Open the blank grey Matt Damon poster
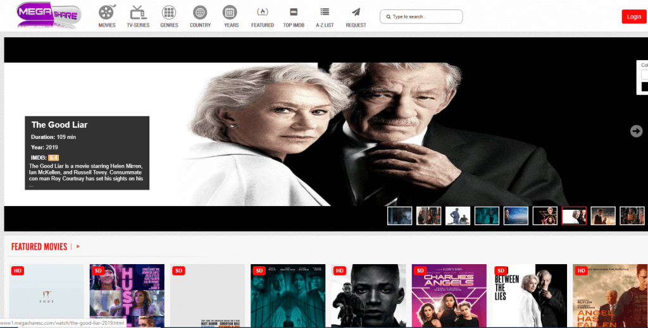This screenshot has width=648, height=328. point(208,295)
